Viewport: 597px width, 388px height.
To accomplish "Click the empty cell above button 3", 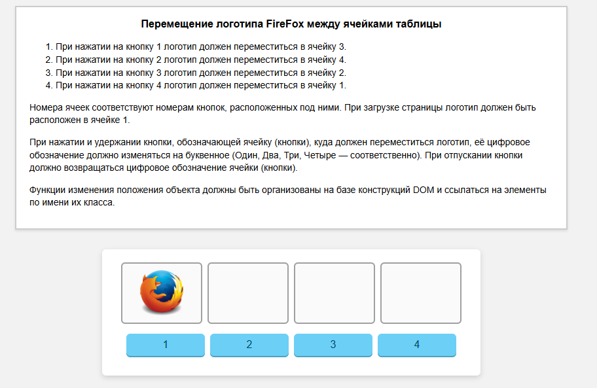I will 335,292.
